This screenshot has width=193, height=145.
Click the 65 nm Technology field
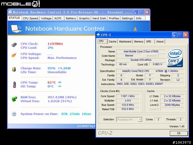pos(123,64)
